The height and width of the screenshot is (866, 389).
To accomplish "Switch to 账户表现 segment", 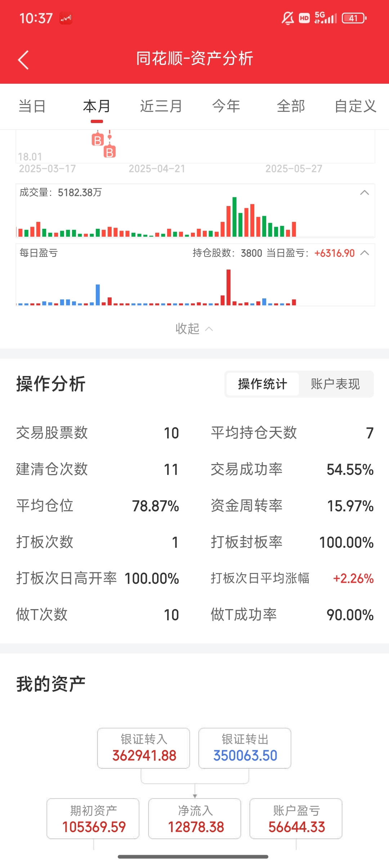I will coord(335,384).
